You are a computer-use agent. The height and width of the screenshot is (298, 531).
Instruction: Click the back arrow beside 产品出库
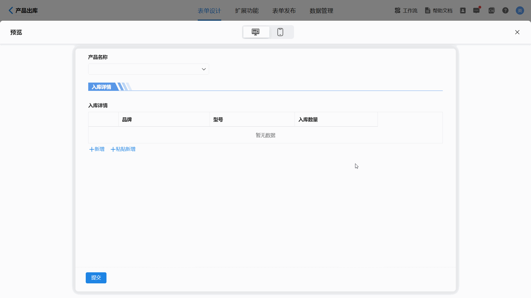pos(11,10)
